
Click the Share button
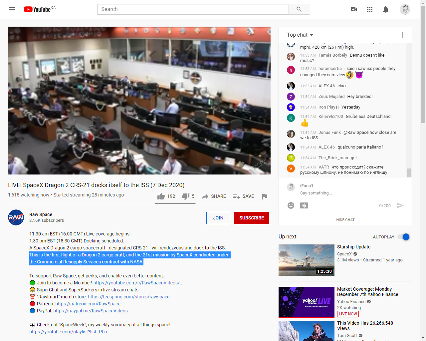[214, 196]
